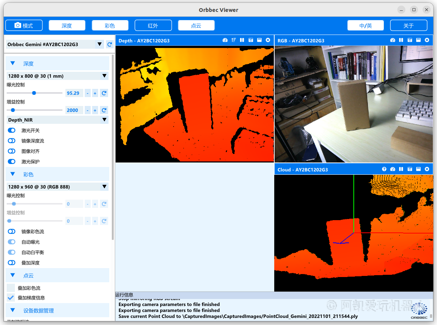Reset depth exposure value 95.29
437x325 pixels.
point(104,93)
